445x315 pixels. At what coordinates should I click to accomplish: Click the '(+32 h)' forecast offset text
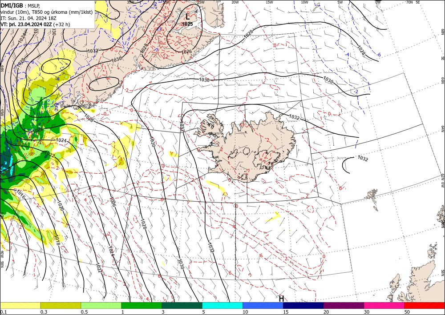point(61,24)
